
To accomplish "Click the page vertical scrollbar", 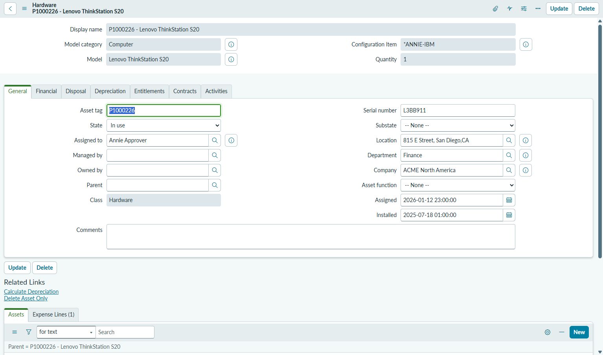I will [x=600, y=142].
